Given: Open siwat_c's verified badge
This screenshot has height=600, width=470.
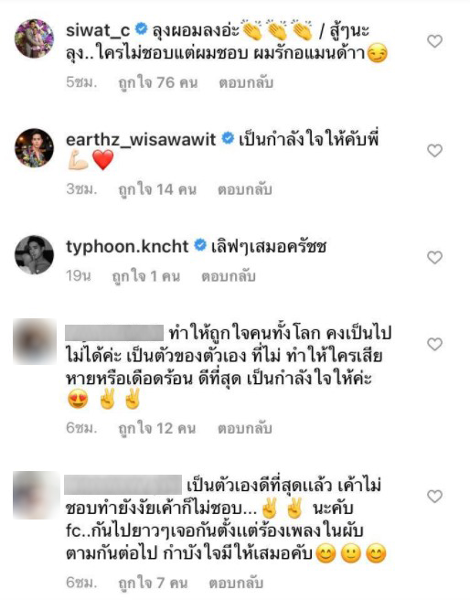Looking at the screenshot, I should 142,29.
